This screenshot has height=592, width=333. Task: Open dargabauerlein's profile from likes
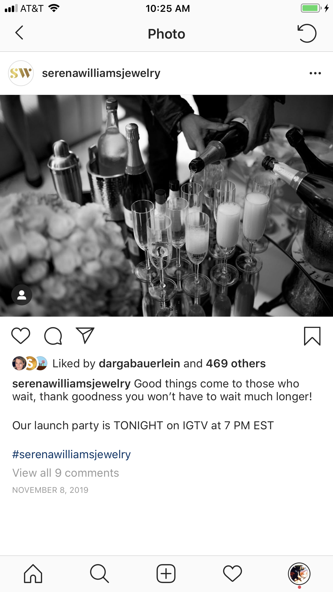pos(139,364)
